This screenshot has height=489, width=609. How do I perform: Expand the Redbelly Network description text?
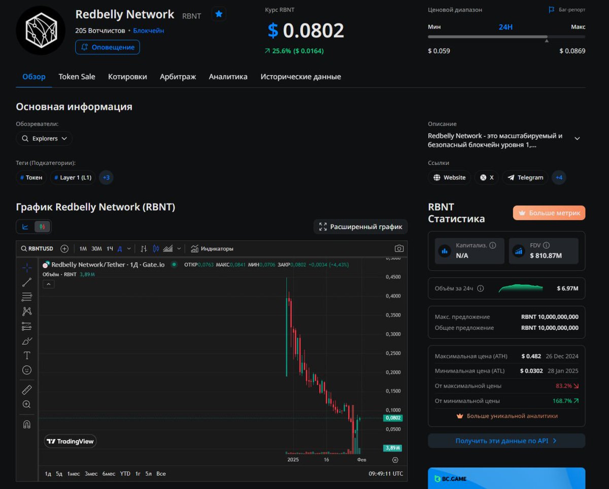coord(577,137)
